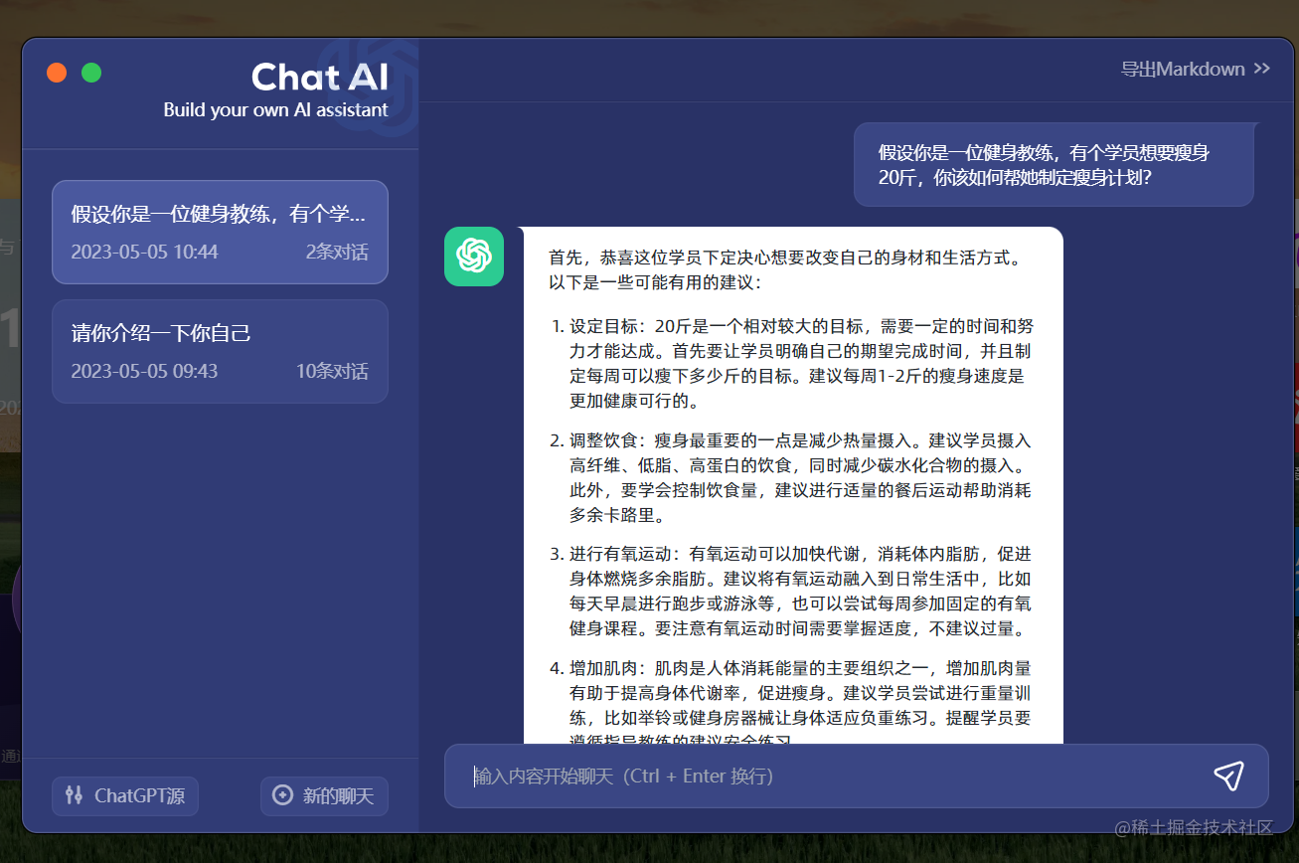1299x863 pixels.
Task: Click timestamp 2023-05-05 10:44
Action: point(144,252)
